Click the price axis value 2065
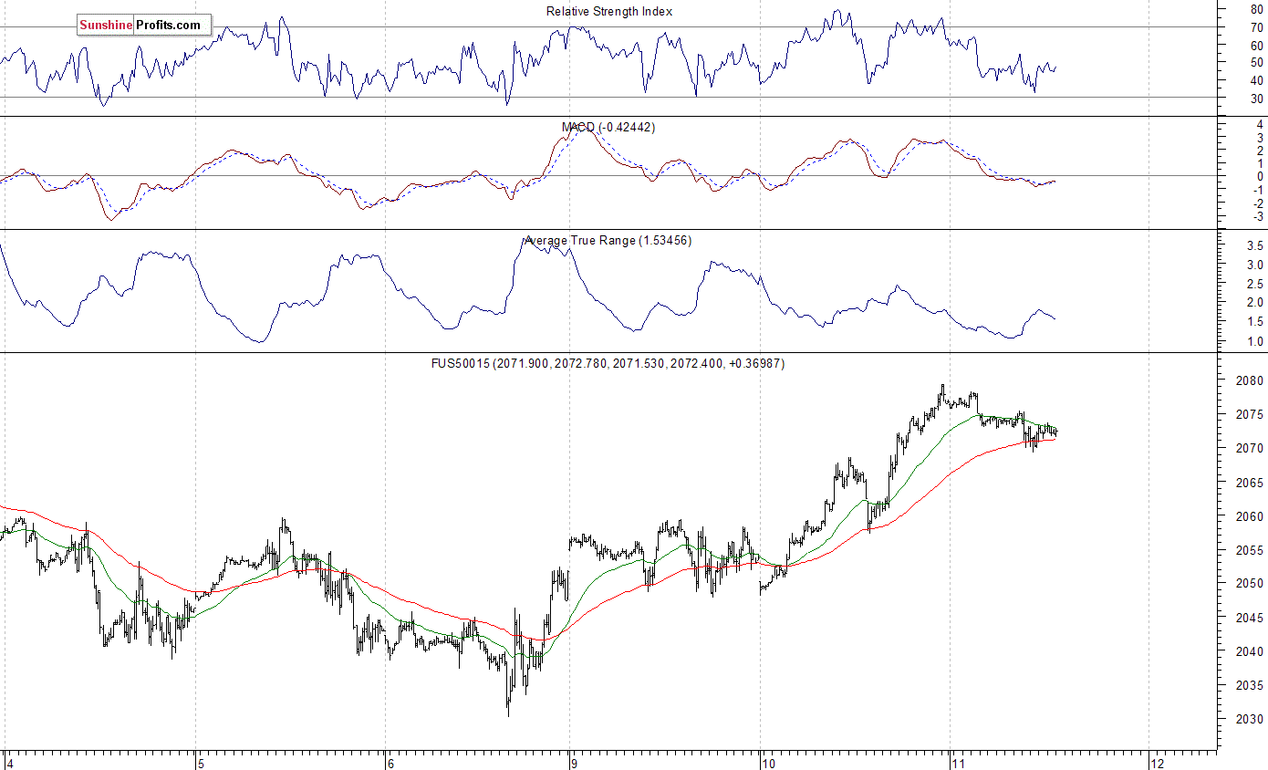Screen dimensions: 1268x770 (1251, 482)
